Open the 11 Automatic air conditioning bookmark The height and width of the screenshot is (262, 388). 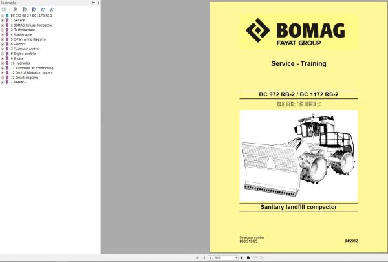[x=32, y=68]
